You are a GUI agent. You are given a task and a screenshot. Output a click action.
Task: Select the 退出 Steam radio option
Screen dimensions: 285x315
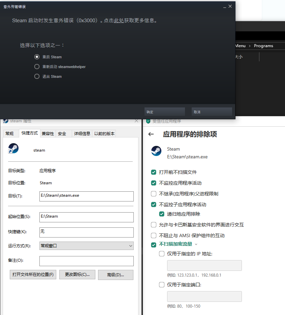tap(37, 76)
